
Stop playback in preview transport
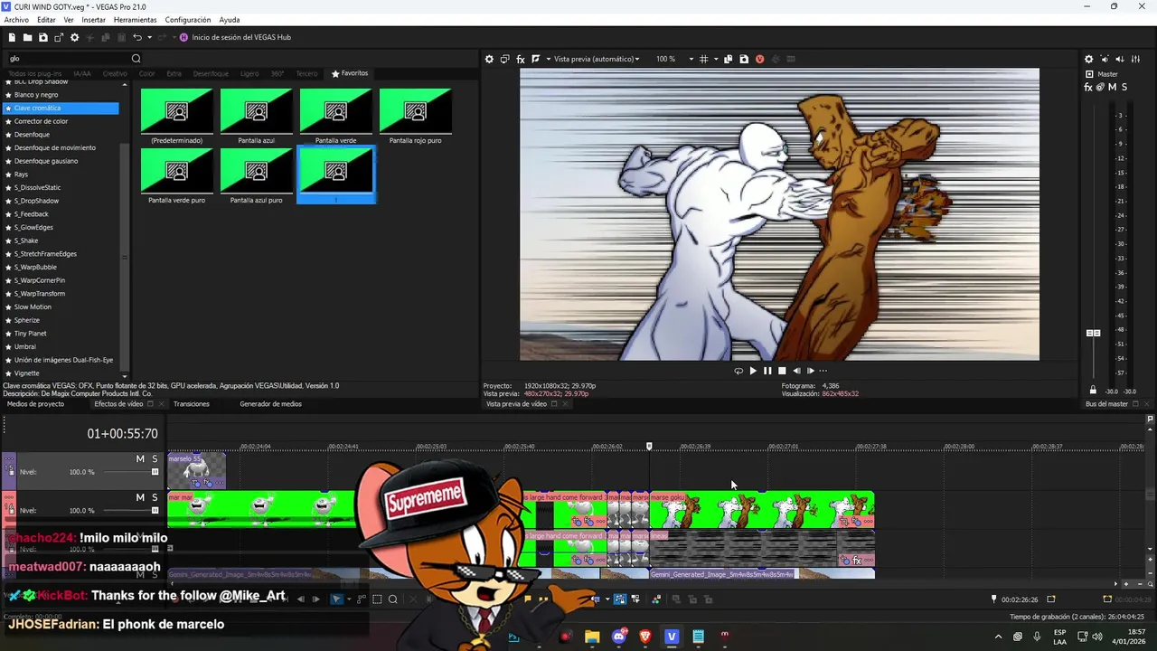782,371
